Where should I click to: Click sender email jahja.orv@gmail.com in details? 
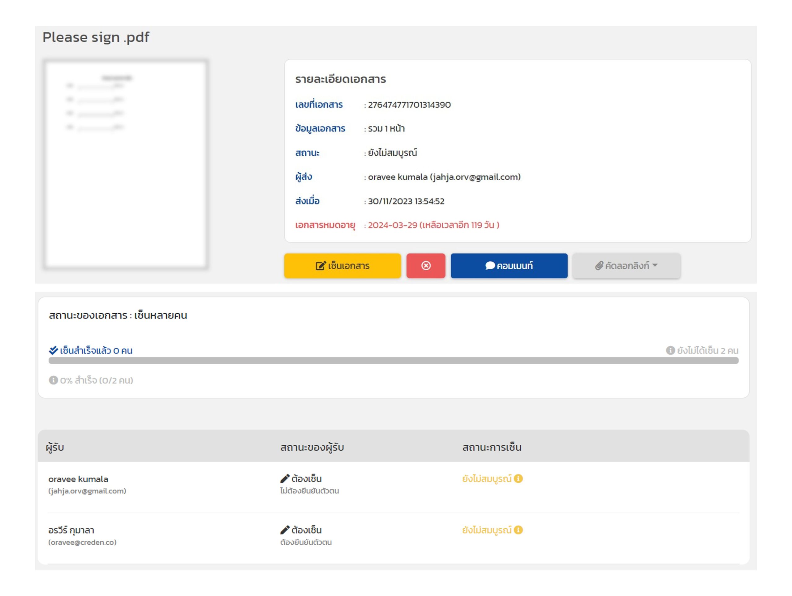click(475, 177)
